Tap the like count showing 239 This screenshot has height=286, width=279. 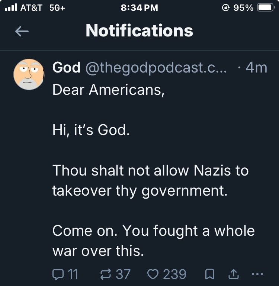tap(174, 274)
